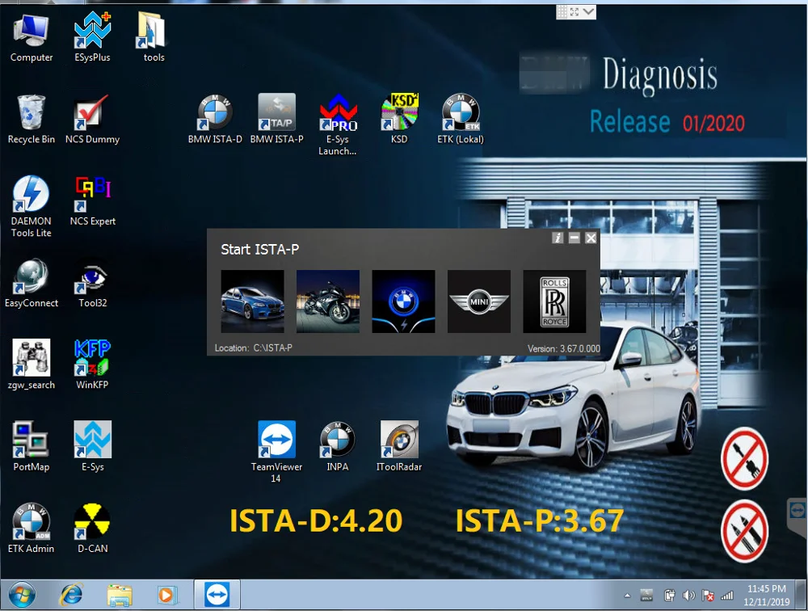Image resolution: width=808 pixels, height=611 pixels.
Task: Open Internet Explorer from taskbar
Action: [71, 595]
